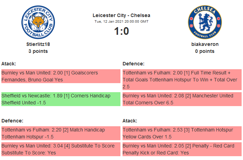Click biakaveron's 0 points label

(205, 51)
